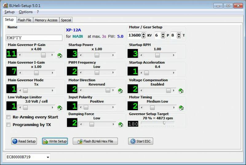
Task: Click the Motor Timing default house icon
Action: point(181,108)
